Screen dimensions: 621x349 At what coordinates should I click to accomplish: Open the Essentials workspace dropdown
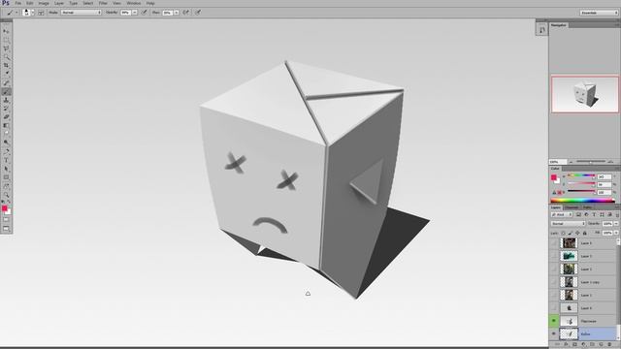tap(599, 13)
